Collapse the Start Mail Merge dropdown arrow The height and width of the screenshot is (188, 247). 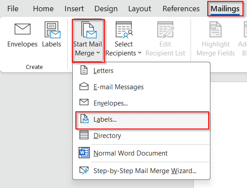coord(98,53)
